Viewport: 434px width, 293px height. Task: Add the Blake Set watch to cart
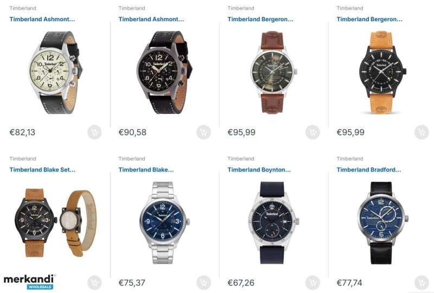[94, 283]
